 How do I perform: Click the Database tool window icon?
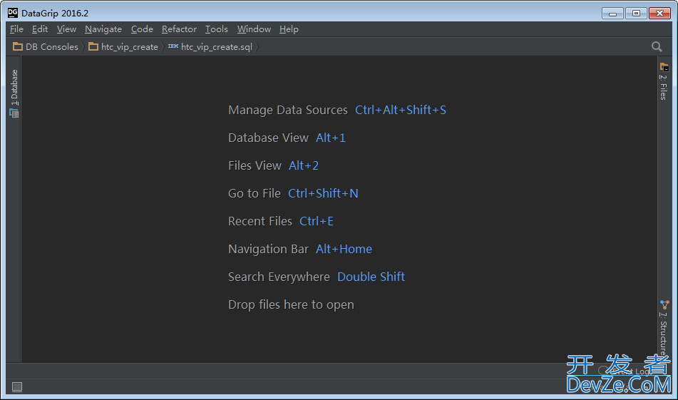14,113
